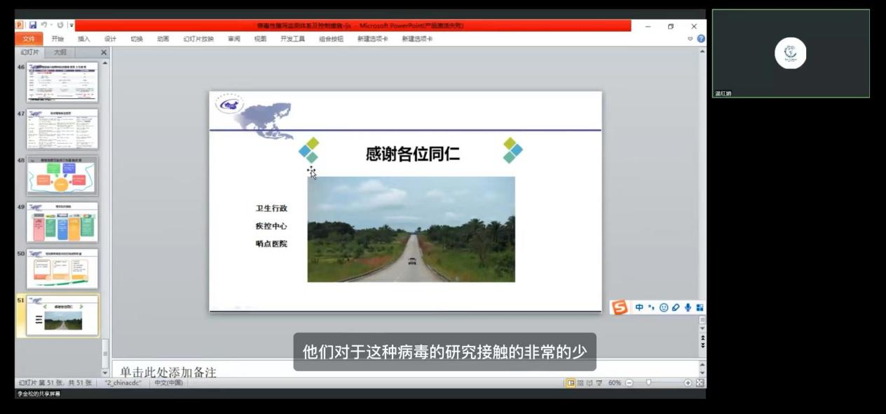
Task: Switch to the 大纲 outline pane tab
Action: (x=60, y=52)
